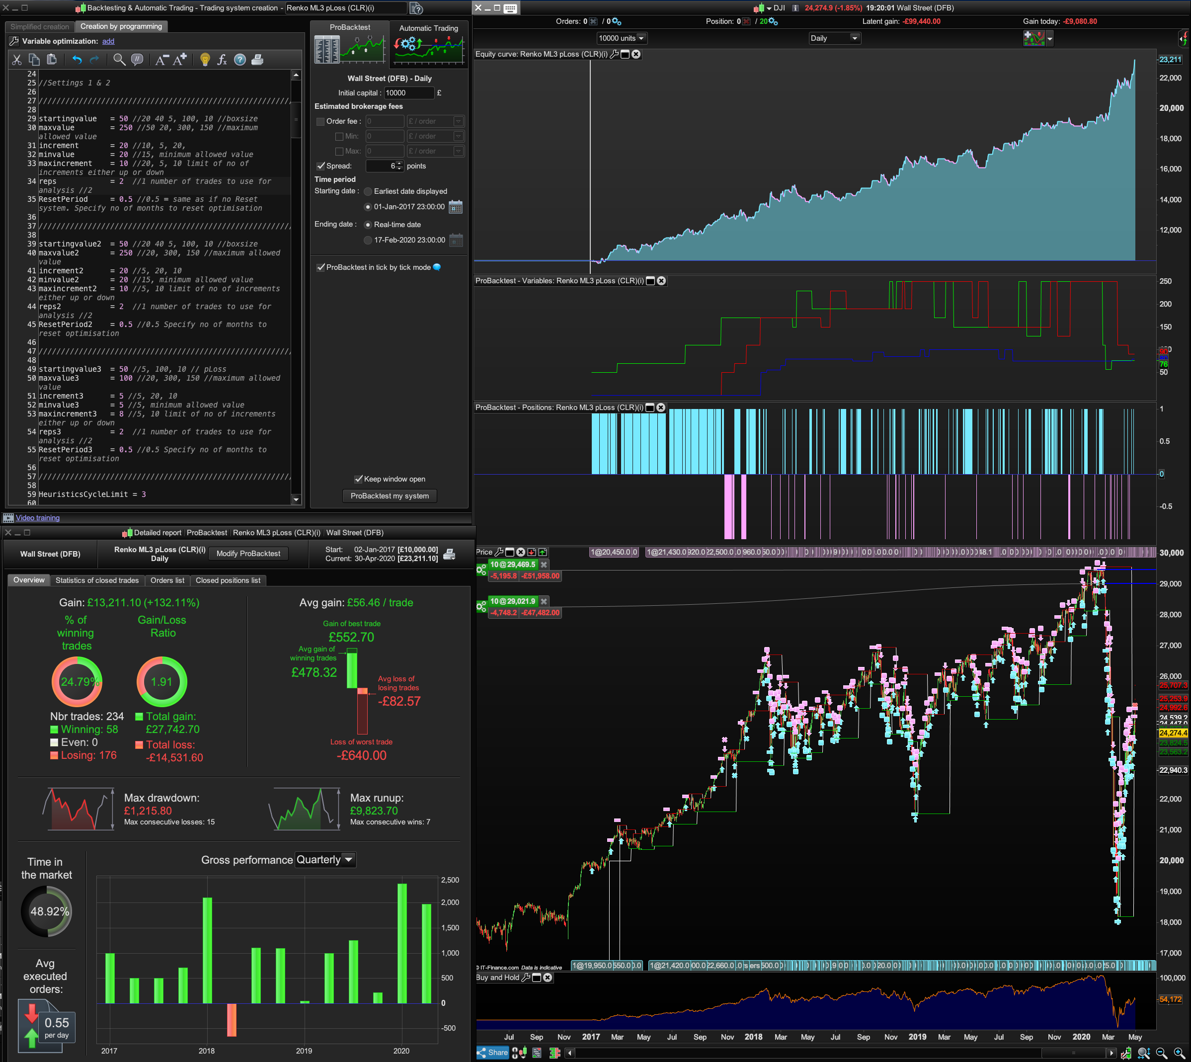Toggle code comment with the // bubble icon

(x=137, y=60)
